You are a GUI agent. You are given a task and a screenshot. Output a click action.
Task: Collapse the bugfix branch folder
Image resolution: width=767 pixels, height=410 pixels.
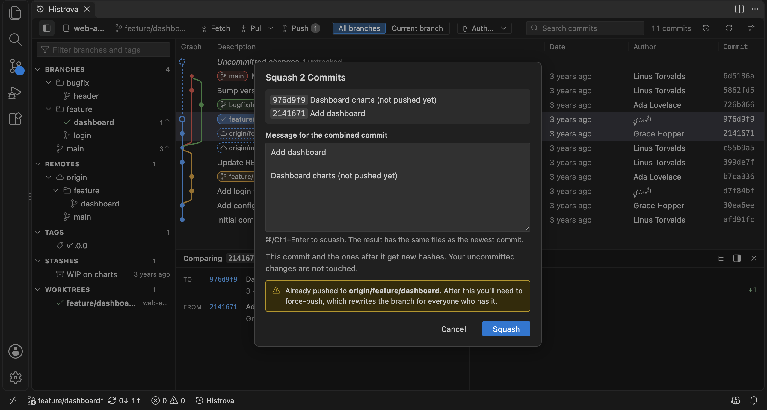(x=103, y=83)
